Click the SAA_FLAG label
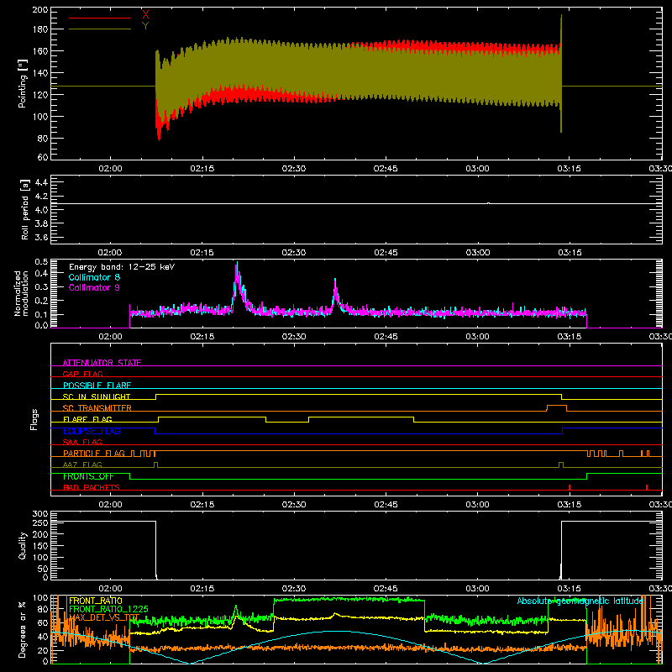672x672 pixels. 82,442
